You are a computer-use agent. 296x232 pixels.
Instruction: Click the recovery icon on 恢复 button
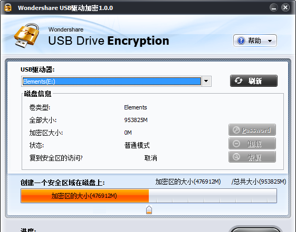coord(236,157)
